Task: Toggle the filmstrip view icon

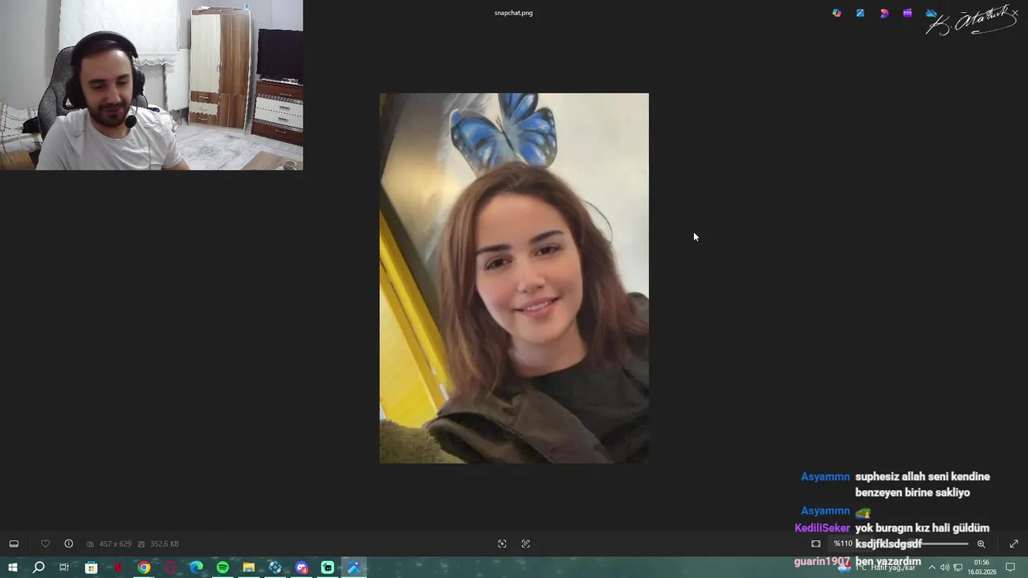Action: [14, 543]
